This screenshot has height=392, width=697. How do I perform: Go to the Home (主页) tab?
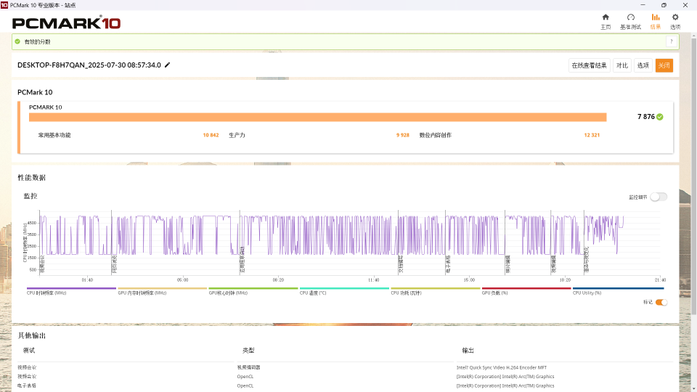click(x=606, y=21)
